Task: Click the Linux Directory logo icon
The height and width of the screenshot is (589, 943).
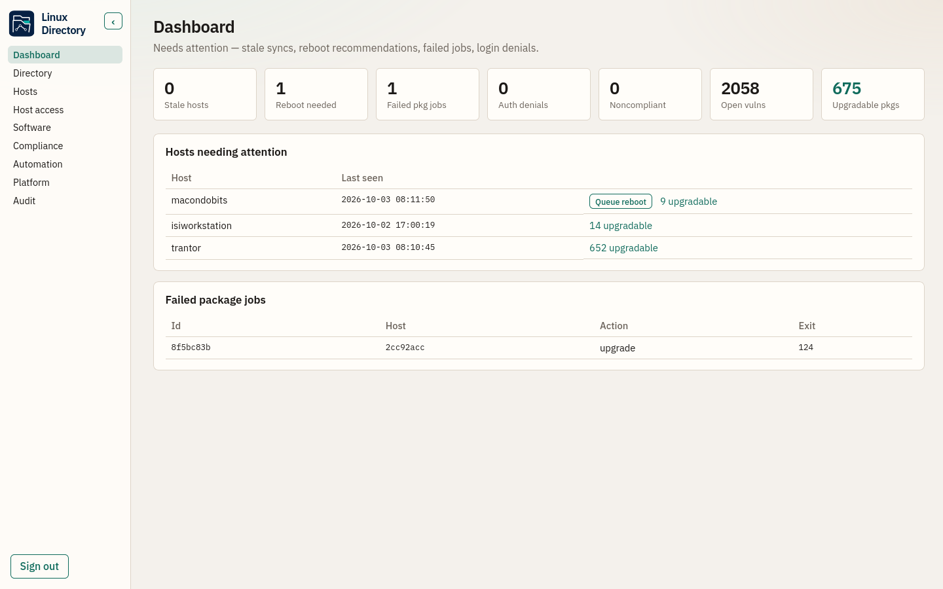Action: point(22,24)
